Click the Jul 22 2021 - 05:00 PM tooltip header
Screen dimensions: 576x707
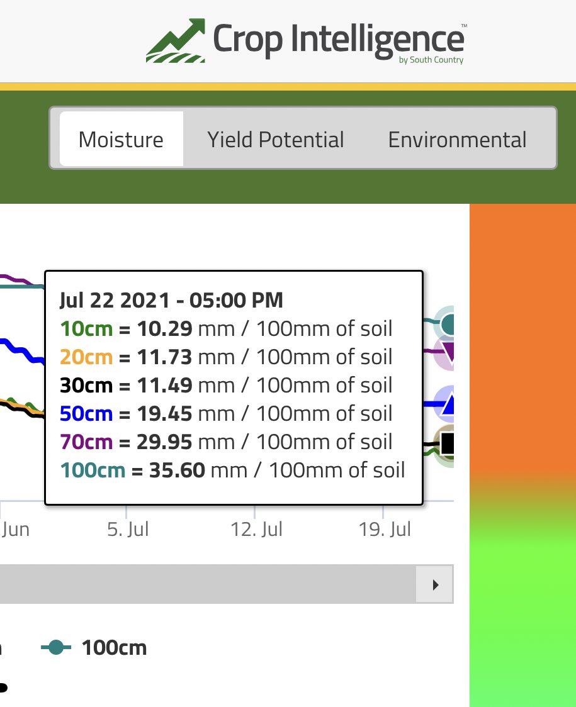171,300
